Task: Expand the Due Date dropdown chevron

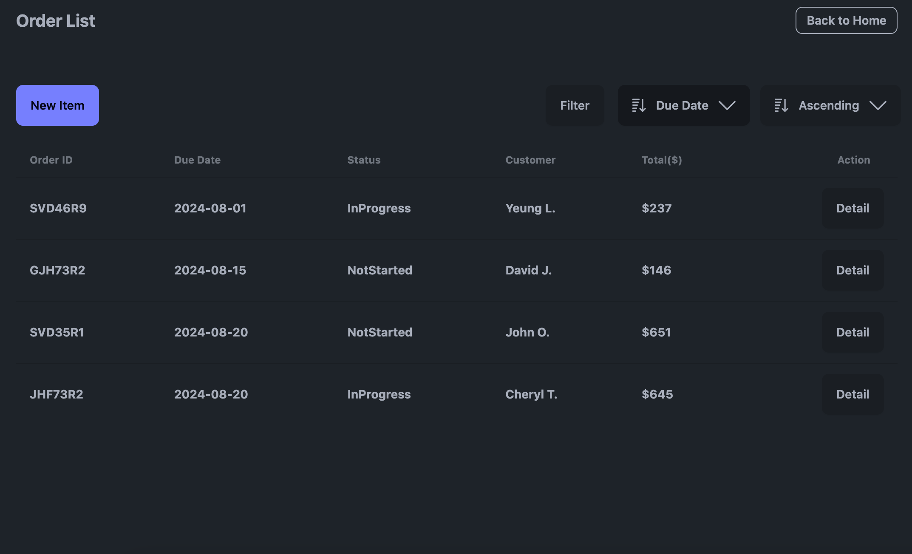Action: coord(727,105)
